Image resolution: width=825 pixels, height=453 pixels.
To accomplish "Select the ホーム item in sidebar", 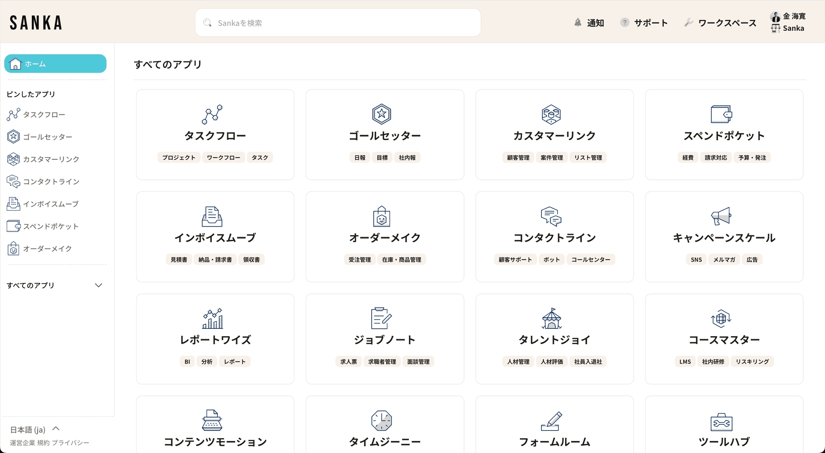I will point(55,64).
